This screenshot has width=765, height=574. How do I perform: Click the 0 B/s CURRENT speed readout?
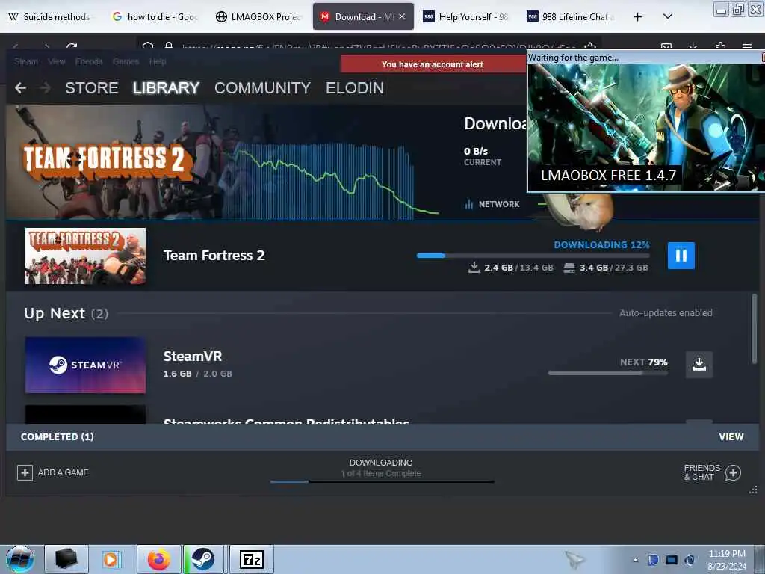click(x=483, y=156)
